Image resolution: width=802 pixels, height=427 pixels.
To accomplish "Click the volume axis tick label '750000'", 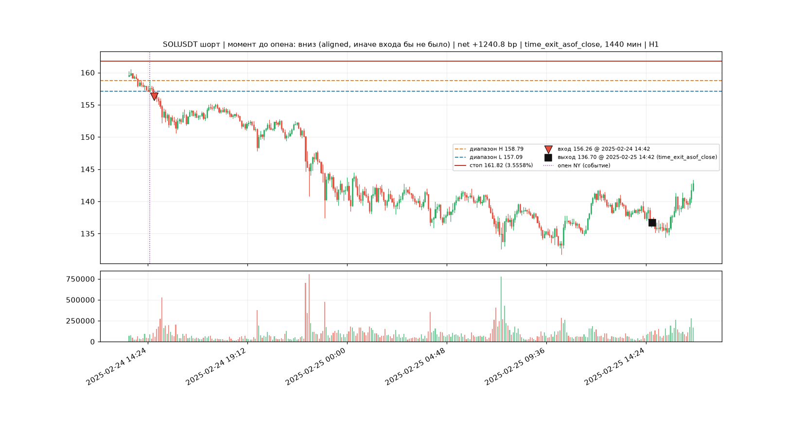I will click(x=81, y=279).
